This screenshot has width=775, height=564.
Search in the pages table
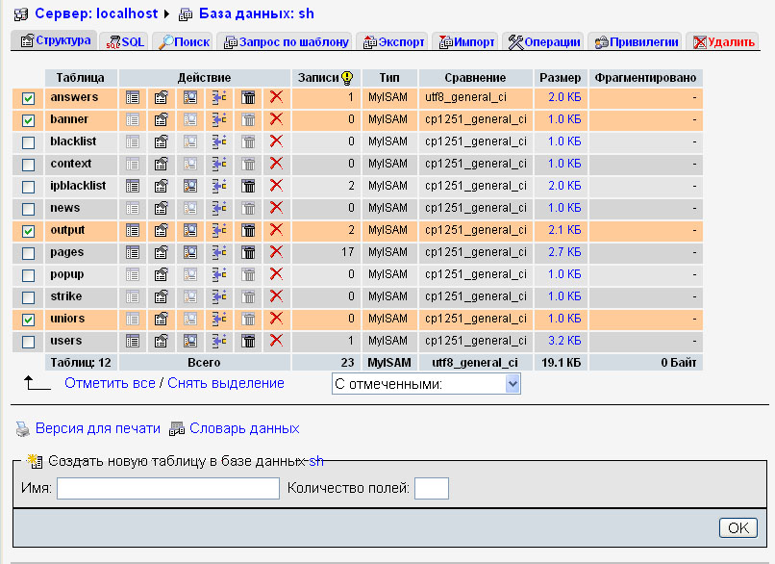tap(190, 252)
